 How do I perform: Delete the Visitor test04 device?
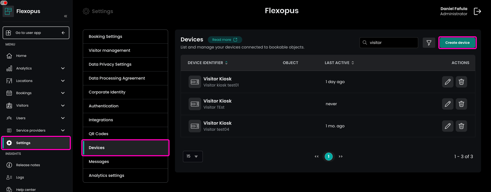pyautogui.click(x=461, y=126)
